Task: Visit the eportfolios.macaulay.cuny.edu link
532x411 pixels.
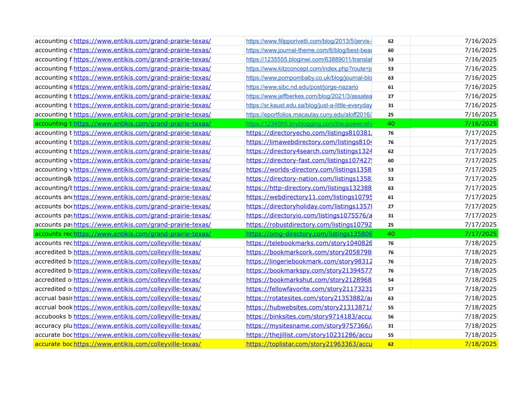Action: (x=309, y=114)
